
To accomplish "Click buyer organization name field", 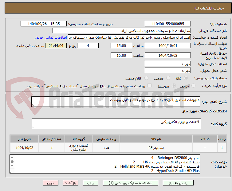I will pos(122,31).
